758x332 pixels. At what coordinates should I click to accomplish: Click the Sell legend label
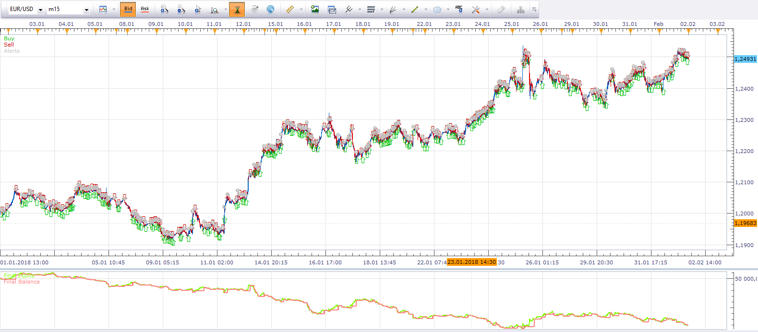(9, 45)
